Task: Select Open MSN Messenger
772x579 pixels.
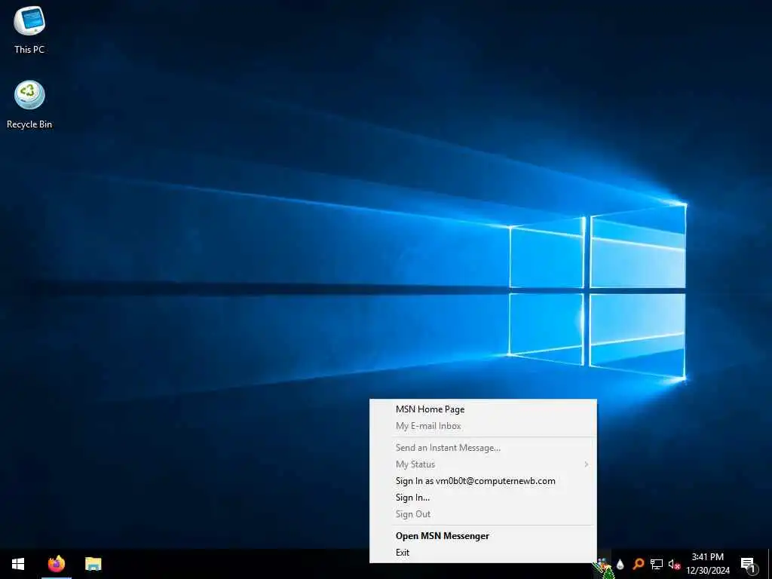Action: (x=483, y=536)
